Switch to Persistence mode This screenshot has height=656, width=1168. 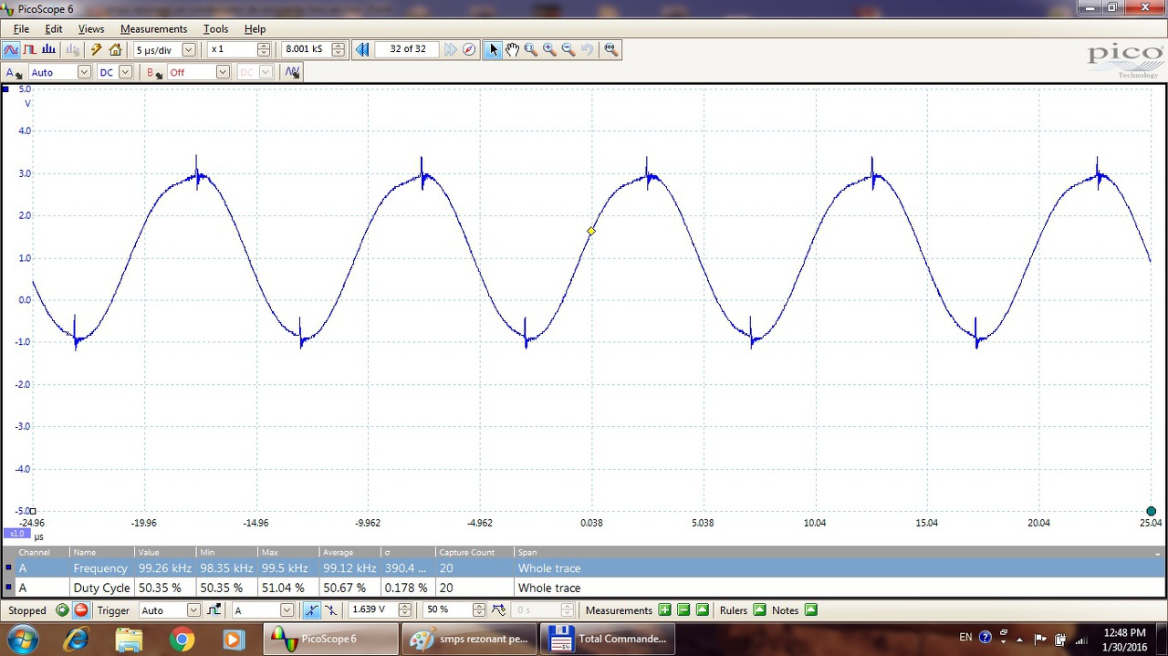(29, 49)
